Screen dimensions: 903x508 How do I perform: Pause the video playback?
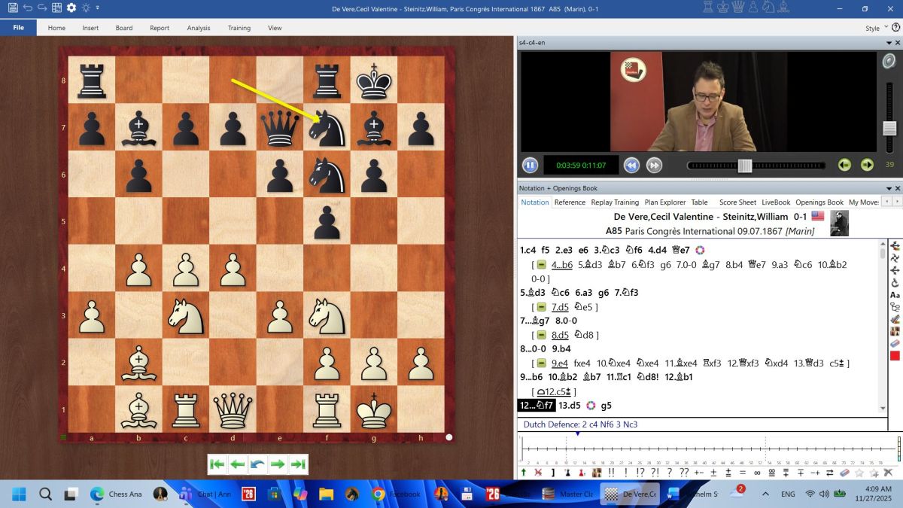(530, 165)
